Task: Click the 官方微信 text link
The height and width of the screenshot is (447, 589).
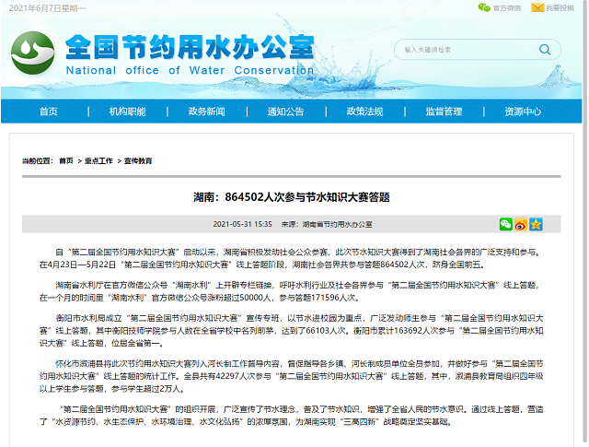Action: (507, 7)
